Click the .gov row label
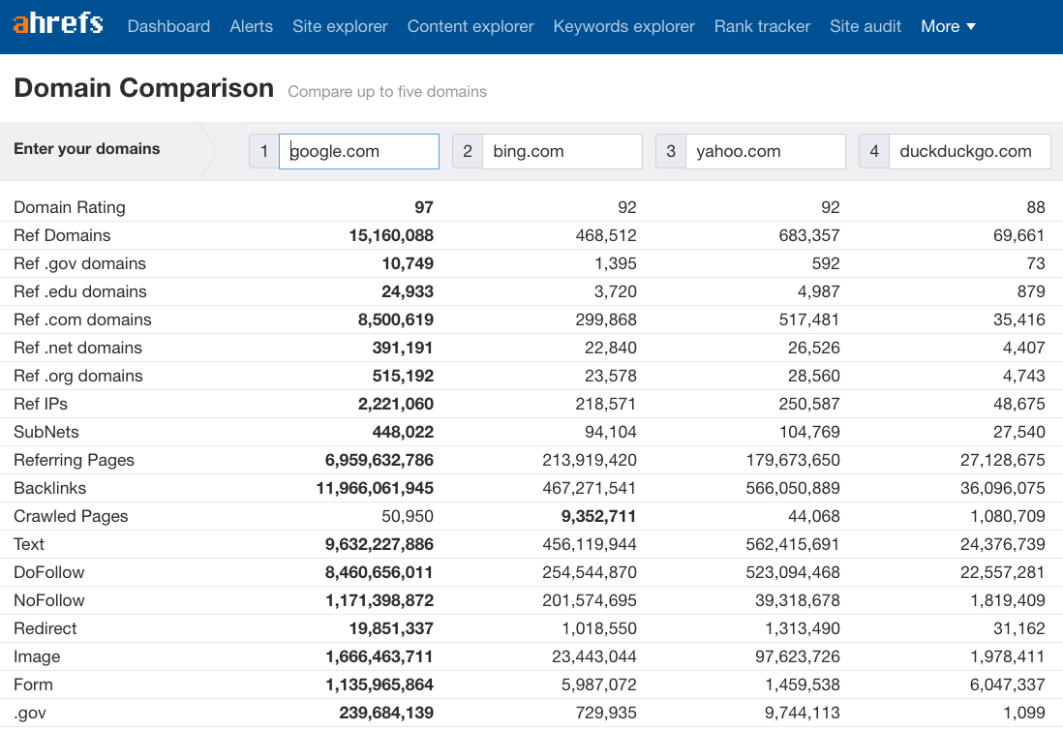Viewport: 1063px width, 730px height. pyautogui.click(x=30, y=713)
